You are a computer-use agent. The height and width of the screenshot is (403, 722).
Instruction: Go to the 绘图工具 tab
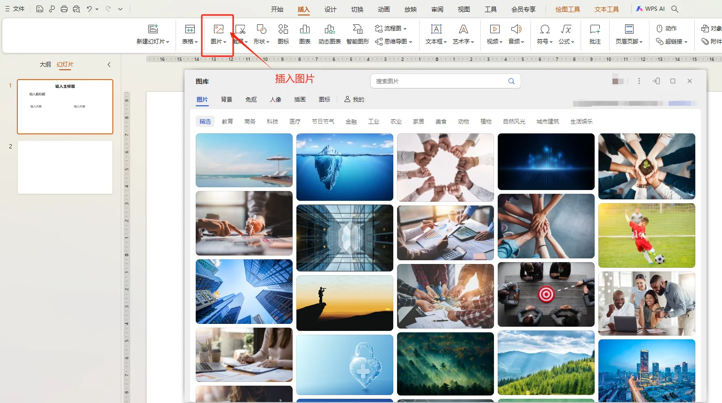tap(567, 9)
